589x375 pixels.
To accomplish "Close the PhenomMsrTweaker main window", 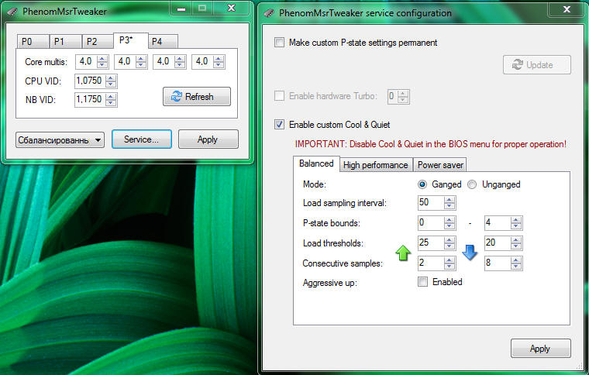I will 232,9.
